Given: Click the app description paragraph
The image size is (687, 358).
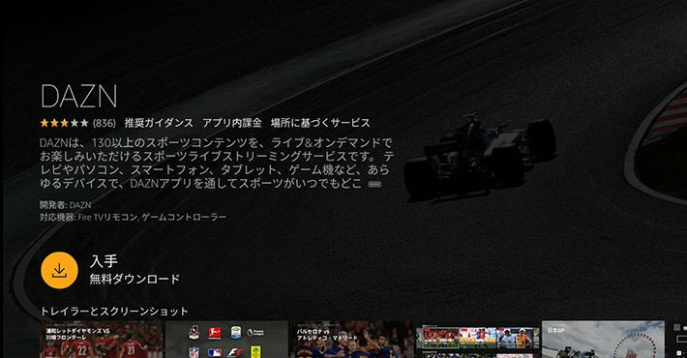Looking at the screenshot, I should coord(217,163).
